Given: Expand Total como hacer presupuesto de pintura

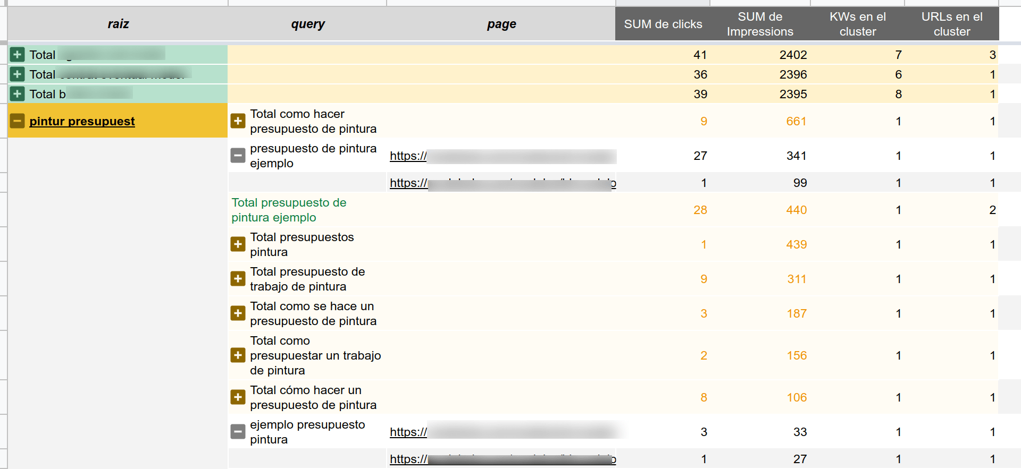Looking at the screenshot, I should [x=238, y=121].
